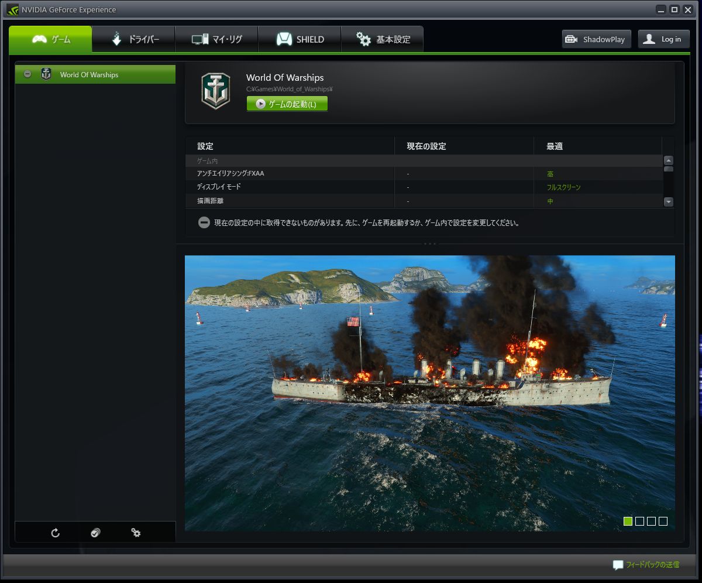Open ShadowPlay
Screen dimensions: 702x583
596,39
